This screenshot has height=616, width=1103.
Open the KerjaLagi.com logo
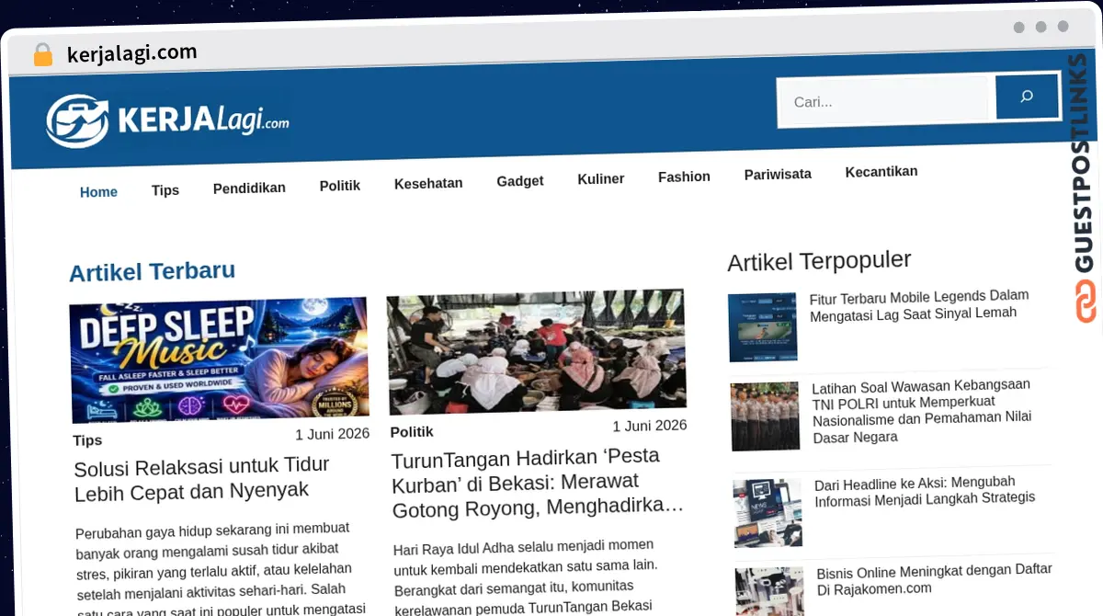167,120
